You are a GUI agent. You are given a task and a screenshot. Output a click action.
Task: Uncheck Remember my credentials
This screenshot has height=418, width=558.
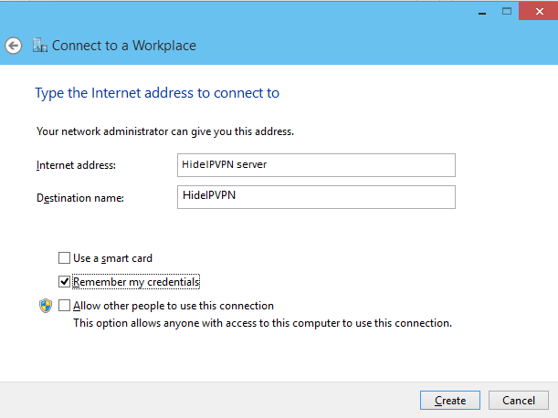[x=64, y=282]
